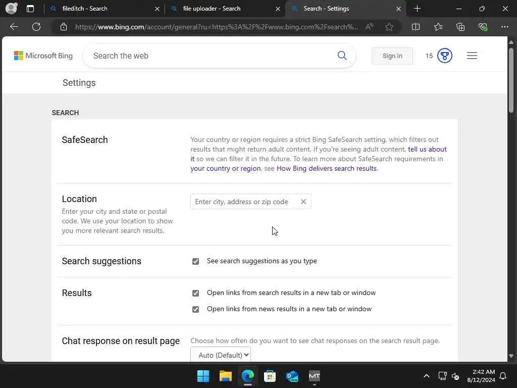This screenshot has width=517, height=388.
Task: Close the file uploader - Search tab
Action: [x=278, y=9]
